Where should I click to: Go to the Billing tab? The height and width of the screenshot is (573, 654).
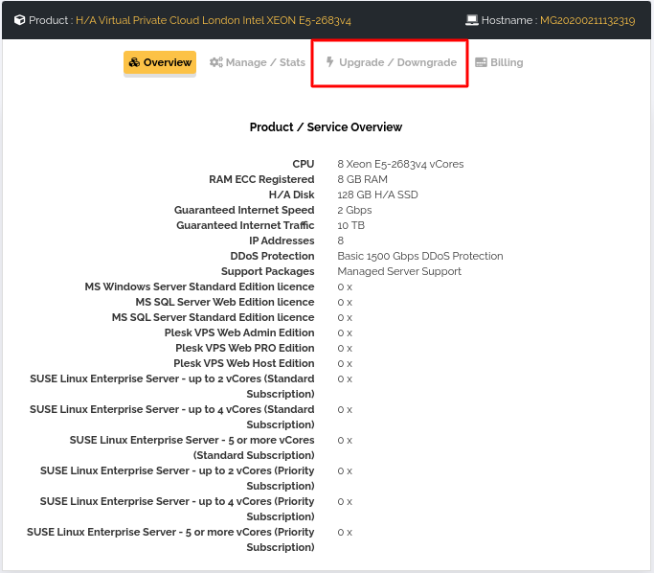pos(499,62)
